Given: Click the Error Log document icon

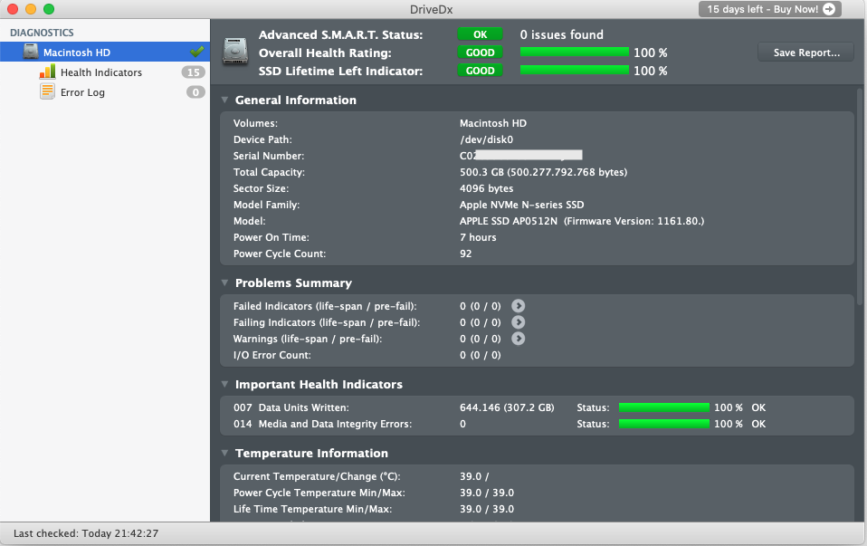Looking at the screenshot, I should pyautogui.click(x=48, y=91).
